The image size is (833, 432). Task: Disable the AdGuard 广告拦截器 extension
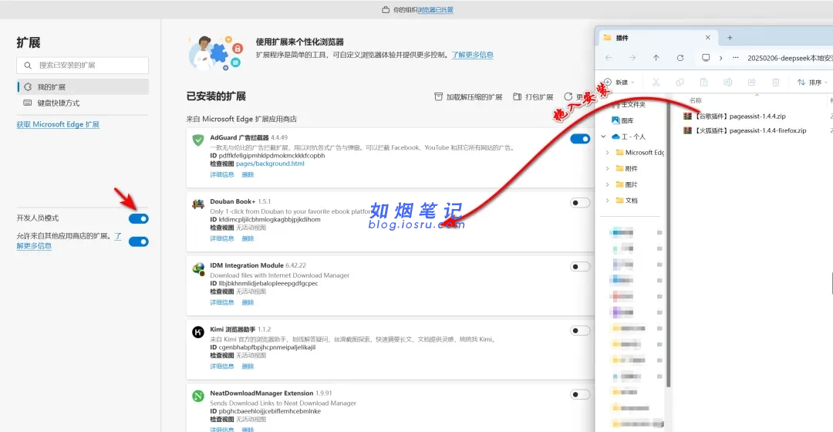click(580, 139)
